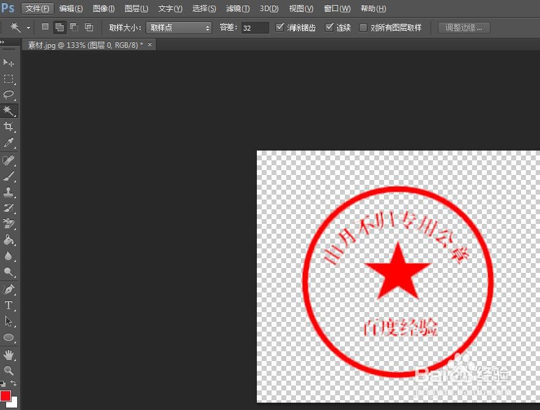This screenshot has height=410, width=540.
Task: Select the Blur tool
Action: point(9,256)
